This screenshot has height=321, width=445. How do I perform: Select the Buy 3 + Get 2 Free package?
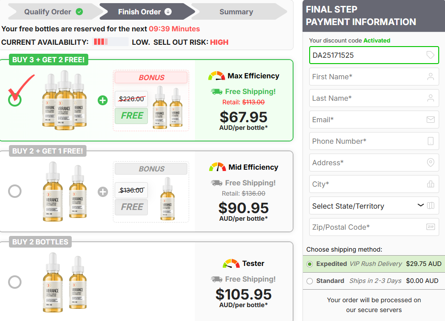click(15, 100)
